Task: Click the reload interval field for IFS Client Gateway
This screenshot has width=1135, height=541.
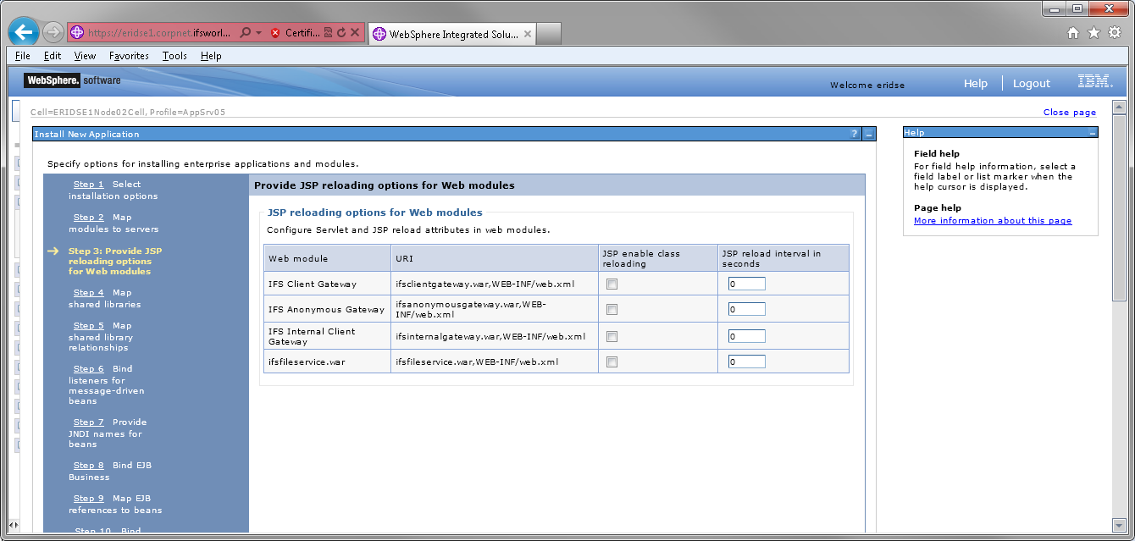Action: click(x=746, y=283)
